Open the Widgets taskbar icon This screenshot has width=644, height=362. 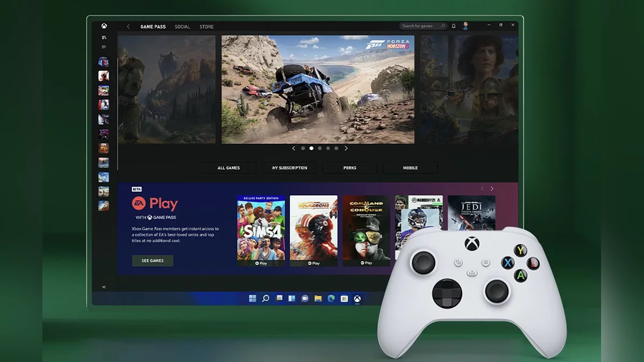[x=292, y=299]
